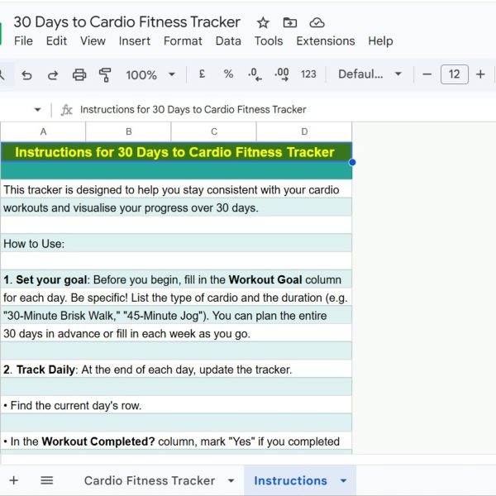Click the font size field showing 12
This screenshot has width=496, height=496.
coord(454,74)
